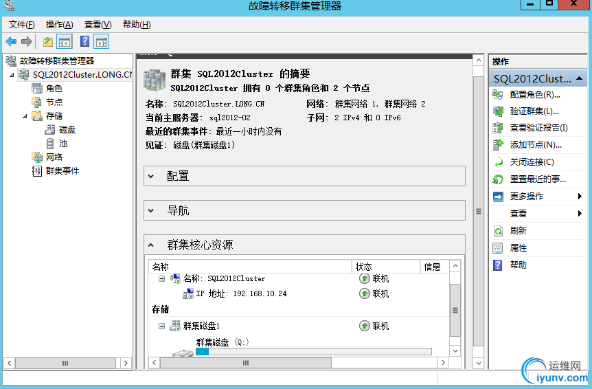Expand the 配置 section
592x389 pixels.
click(x=151, y=176)
